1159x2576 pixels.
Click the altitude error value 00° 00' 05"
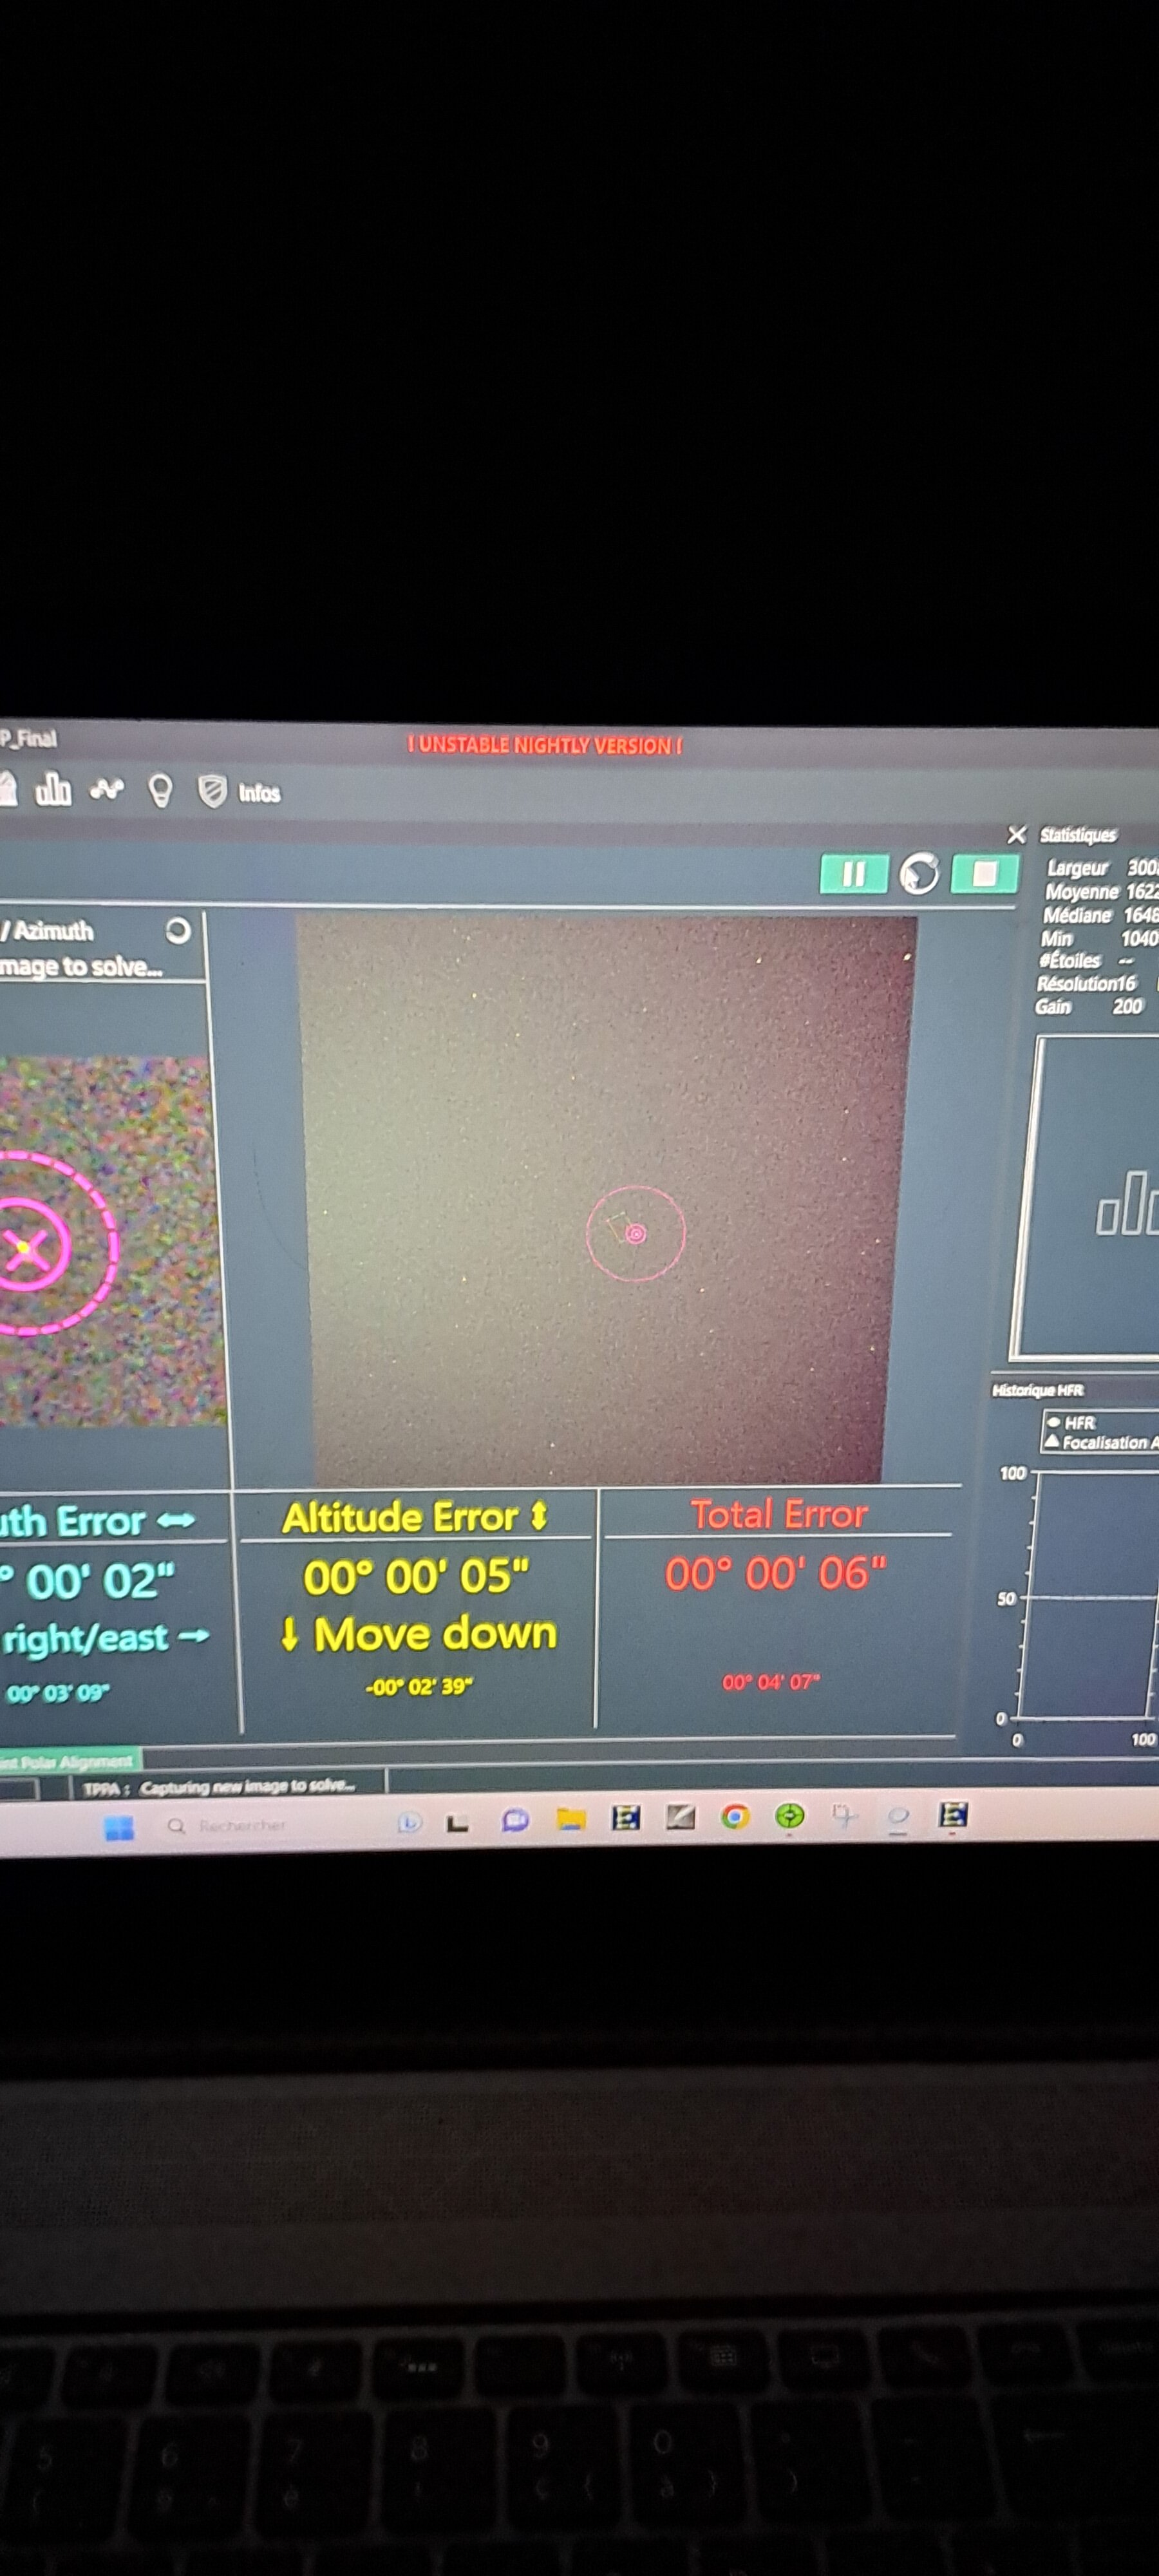416,1577
